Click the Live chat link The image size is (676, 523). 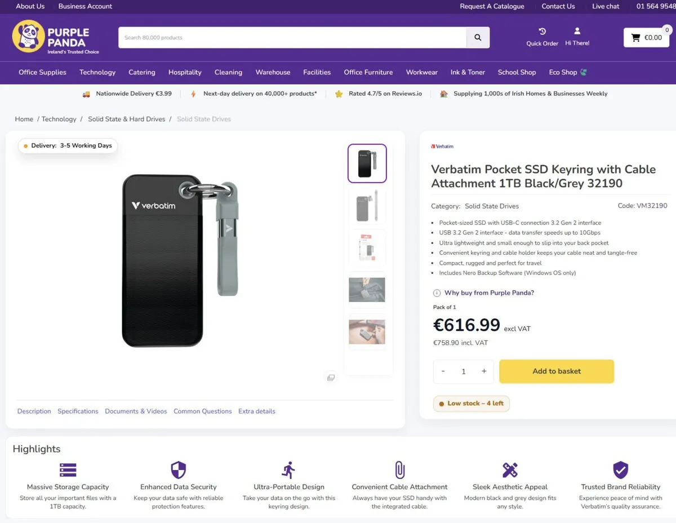pos(606,6)
